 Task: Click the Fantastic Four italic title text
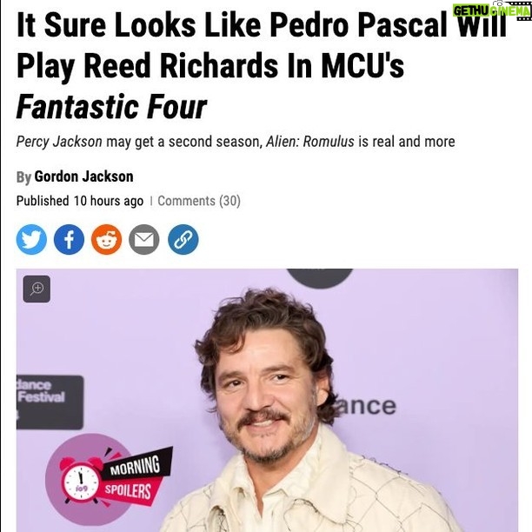point(111,107)
